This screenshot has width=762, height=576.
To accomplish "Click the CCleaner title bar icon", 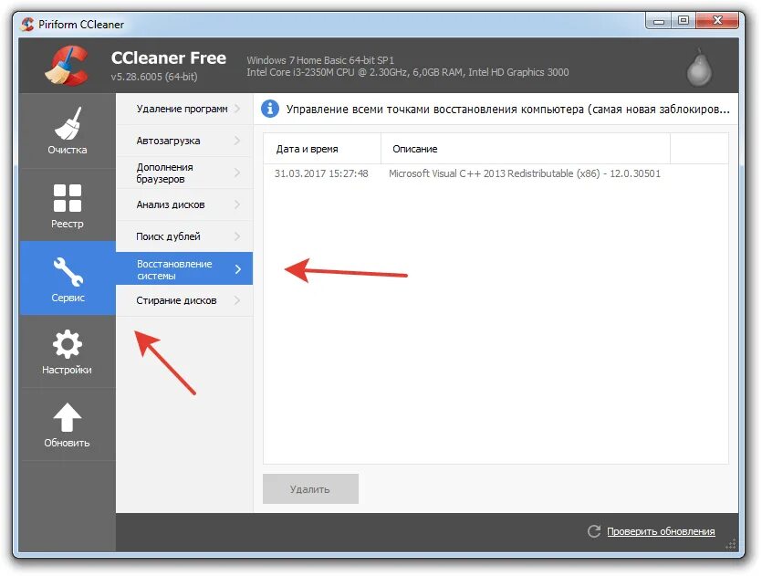I will tap(27, 25).
